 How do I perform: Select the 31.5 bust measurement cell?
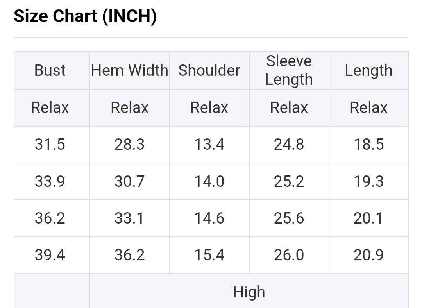[x=50, y=145]
